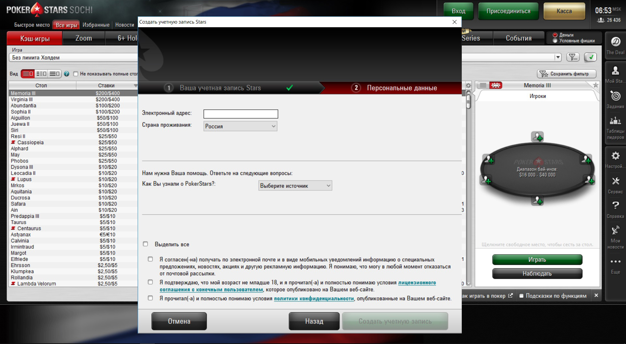Viewport: 626px width, 344px height.
Task: Agree to receive promotional emails checkbox
Action: click(150, 259)
